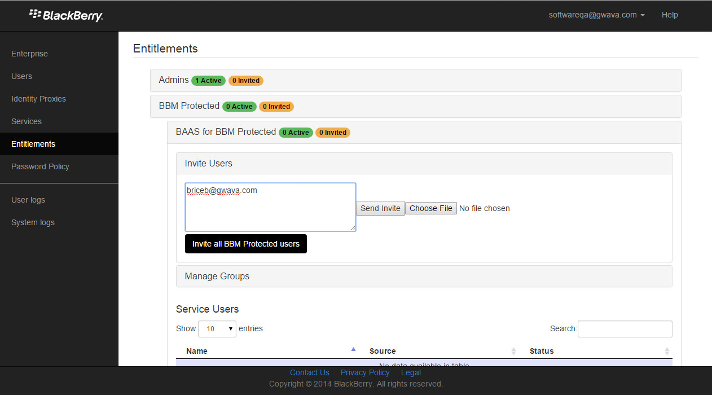
Task: Expand the Admins entitlement section
Action: pos(174,80)
